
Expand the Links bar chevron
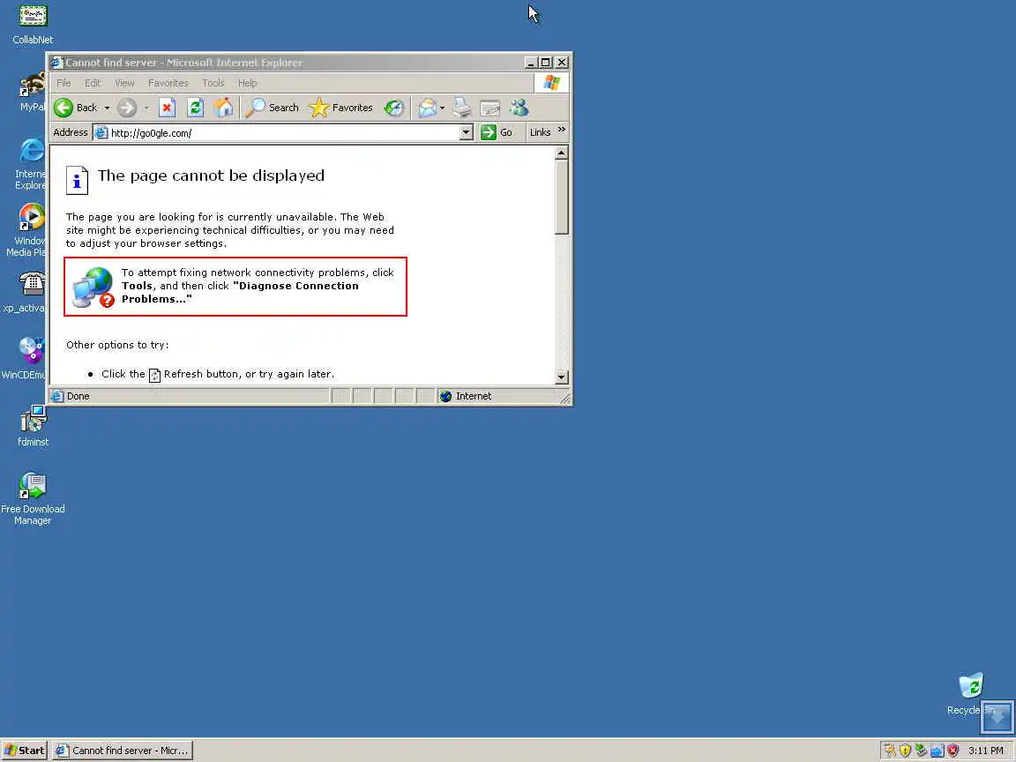tap(562, 130)
